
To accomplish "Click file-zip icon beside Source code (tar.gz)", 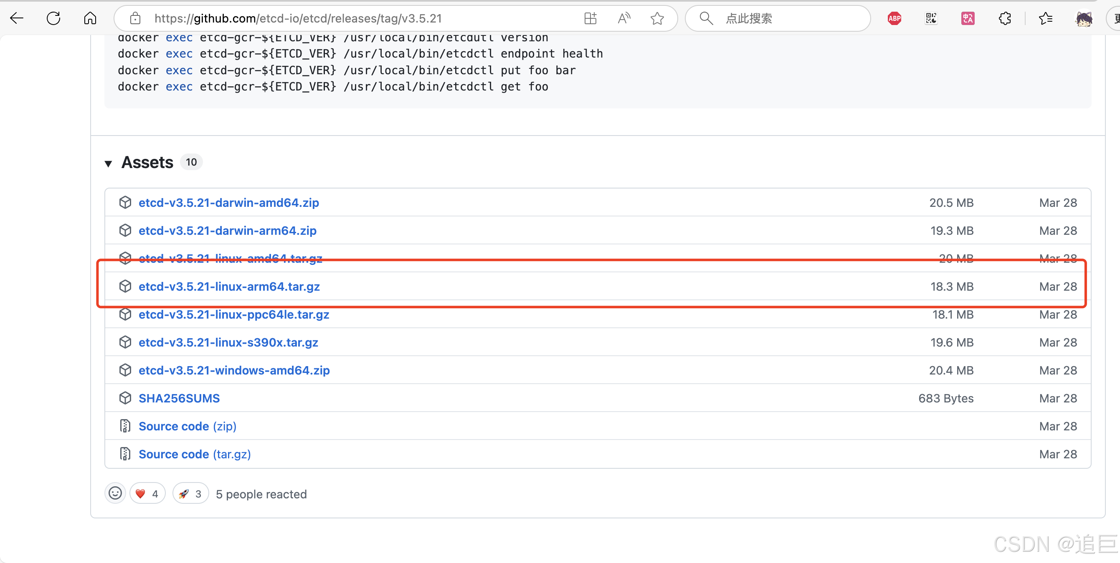I will point(125,454).
